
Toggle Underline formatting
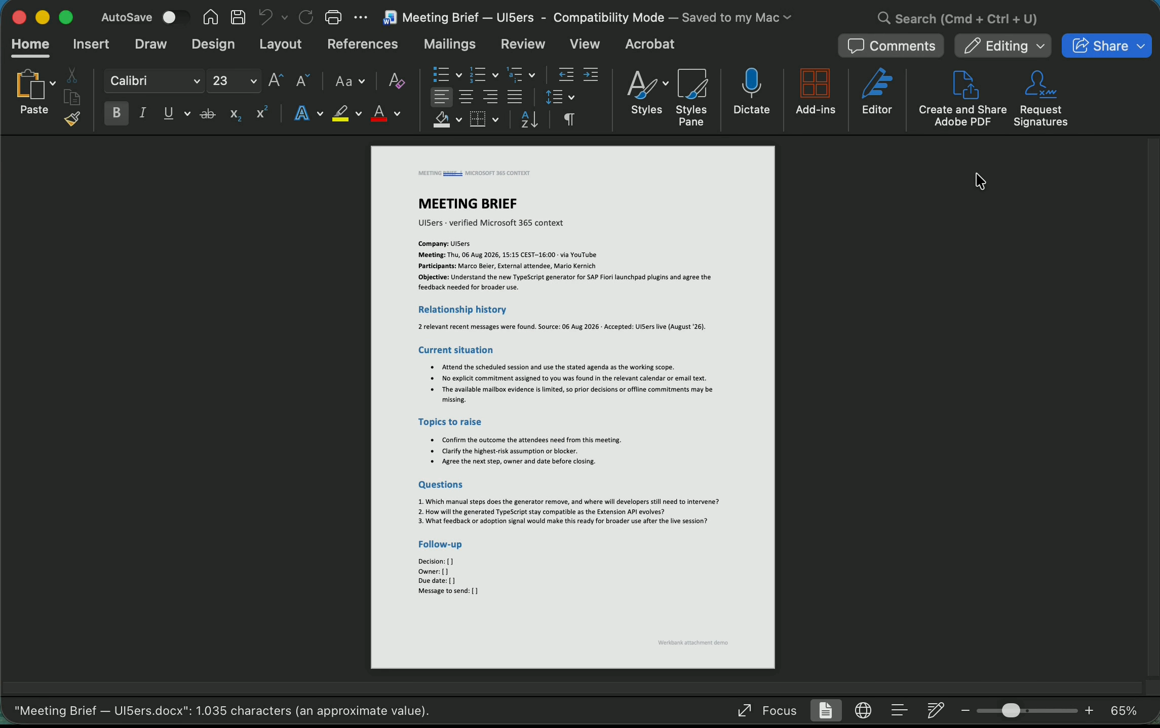pyautogui.click(x=169, y=113)
